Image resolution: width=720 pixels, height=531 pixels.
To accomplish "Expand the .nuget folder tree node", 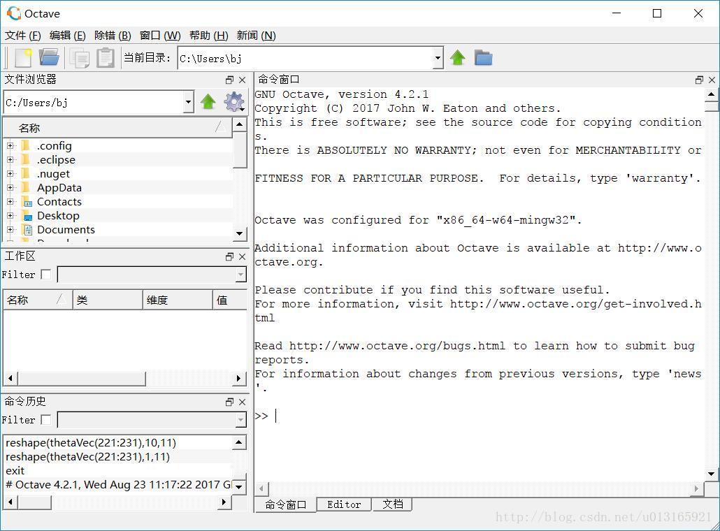I will 10,174.
